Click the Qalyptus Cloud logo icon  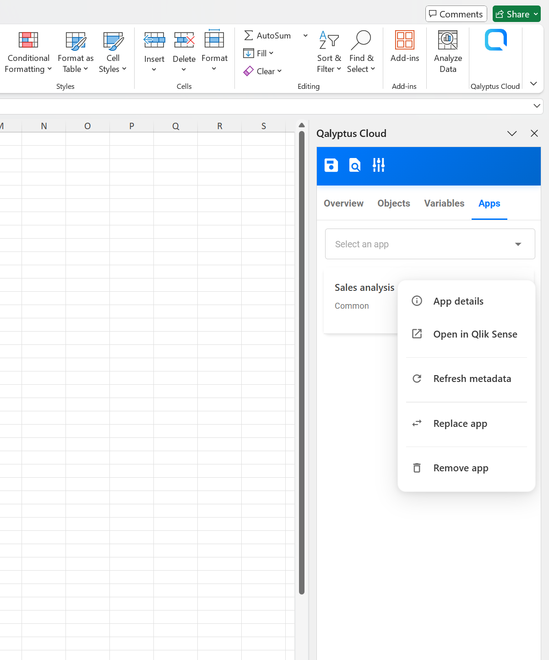click(495, 40)
